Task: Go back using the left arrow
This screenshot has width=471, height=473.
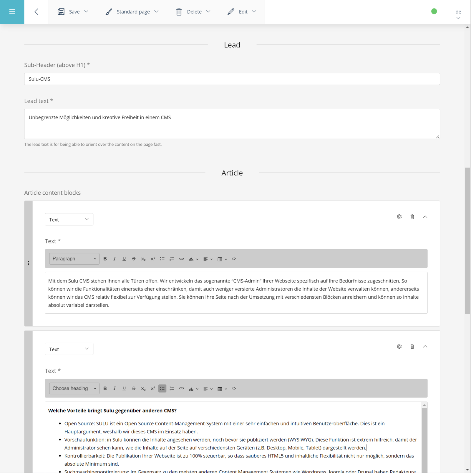Action: (x=37, y=12)
